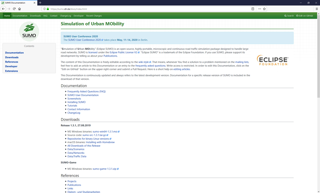Screen dimensions: 320x193
Task: Open the Screenshots link
Action: (74, 99)
